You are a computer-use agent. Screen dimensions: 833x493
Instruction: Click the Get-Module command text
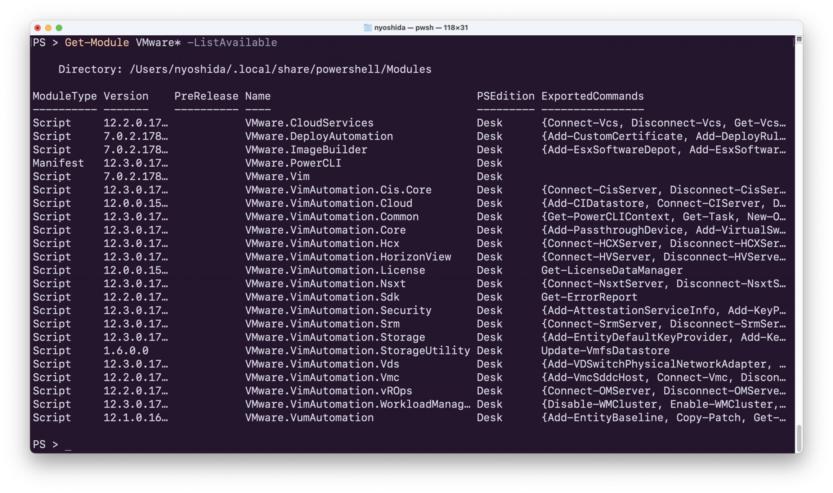(x=97, y=43)
